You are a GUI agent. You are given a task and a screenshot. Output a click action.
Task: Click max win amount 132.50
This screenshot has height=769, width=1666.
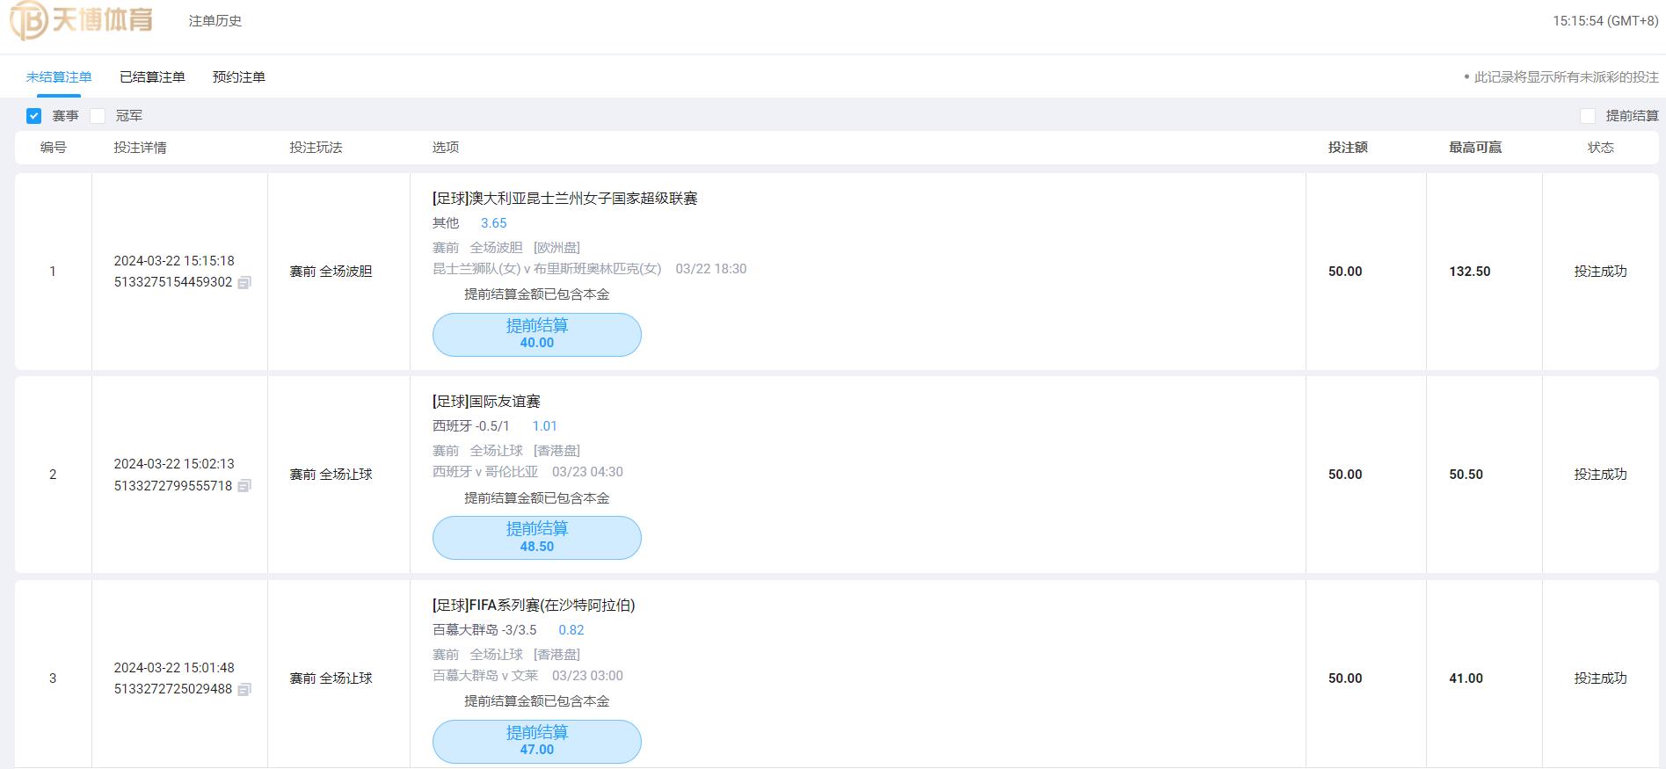tap(1470, 272)
